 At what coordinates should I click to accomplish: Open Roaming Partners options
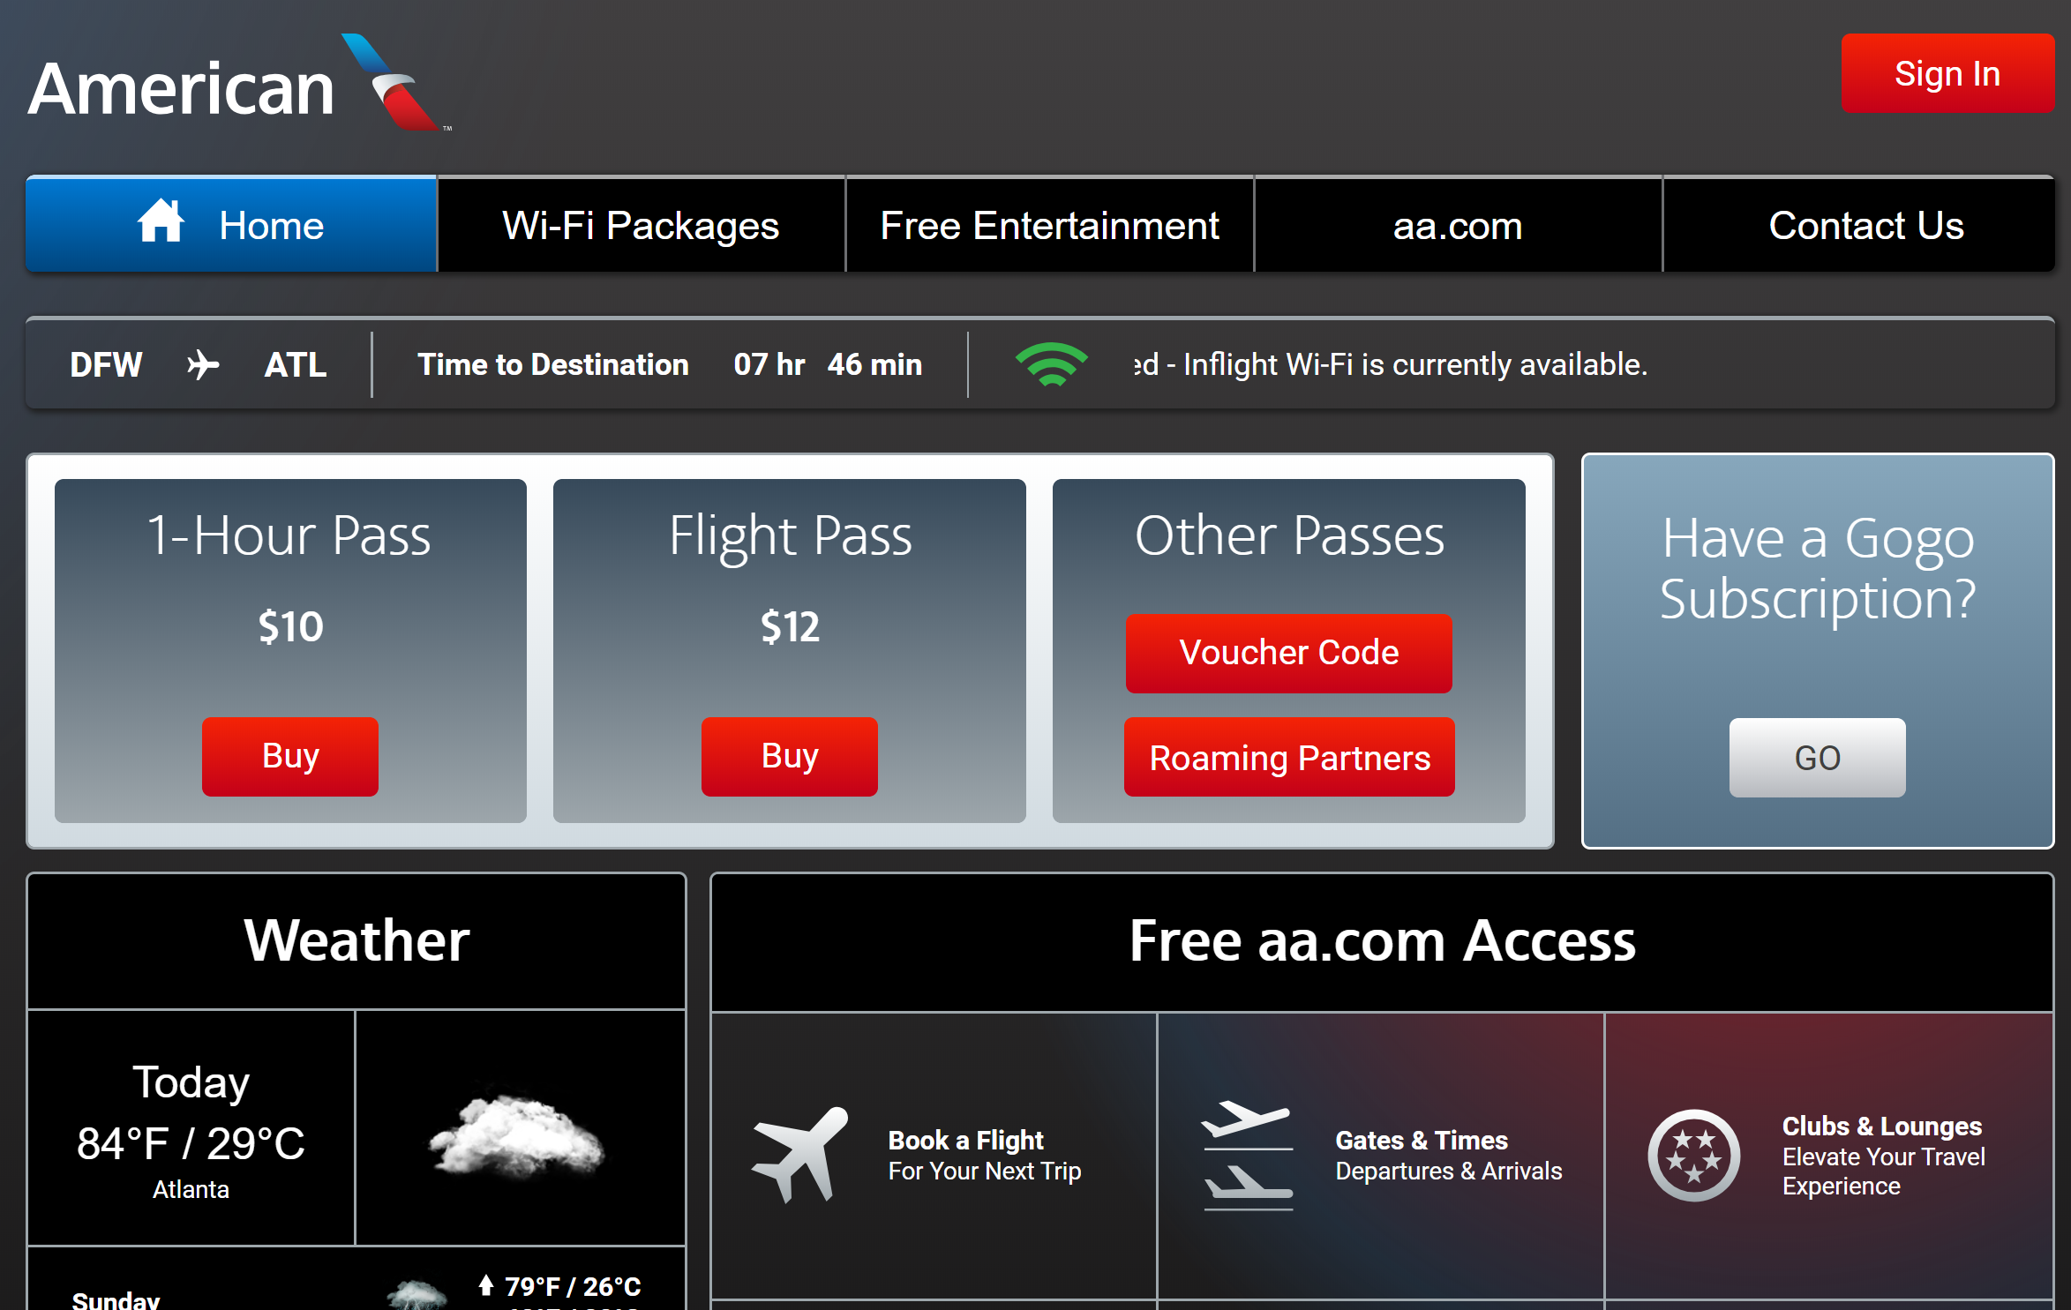pyautogui.click(x=1289, y=758)
